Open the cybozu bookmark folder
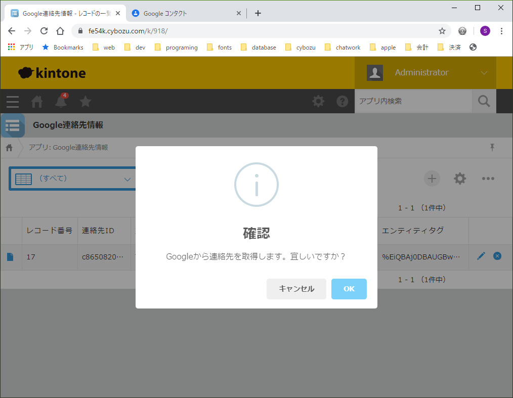This screenshot has width=513, height=398. (x=301, y=47)
